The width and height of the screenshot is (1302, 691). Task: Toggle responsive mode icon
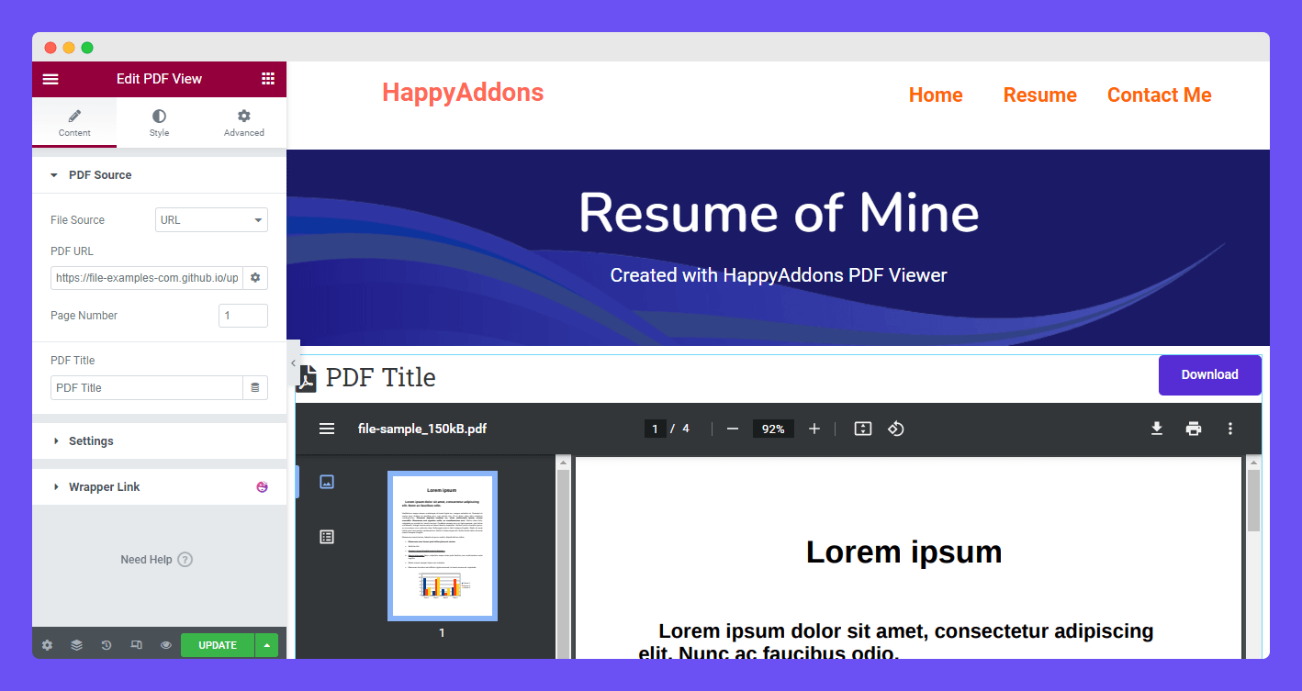(136, 645)
